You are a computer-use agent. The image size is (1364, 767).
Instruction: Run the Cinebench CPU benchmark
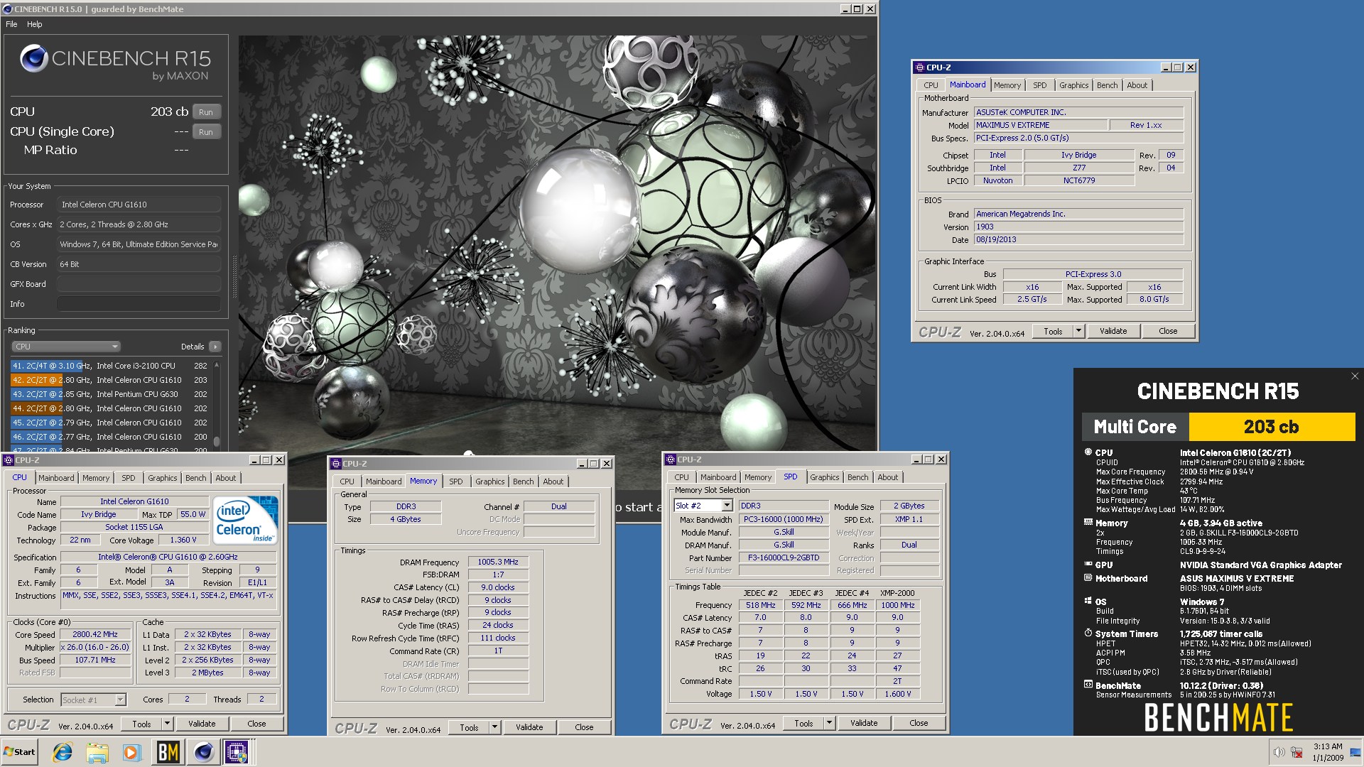point(206,112)
